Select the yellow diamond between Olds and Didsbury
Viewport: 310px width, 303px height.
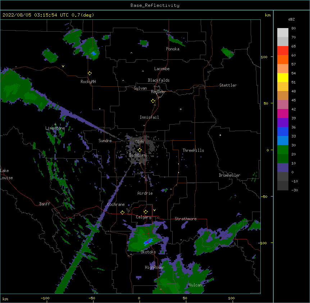140,150
